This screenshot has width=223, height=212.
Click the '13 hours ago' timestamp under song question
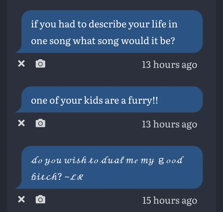pos(169,64)
